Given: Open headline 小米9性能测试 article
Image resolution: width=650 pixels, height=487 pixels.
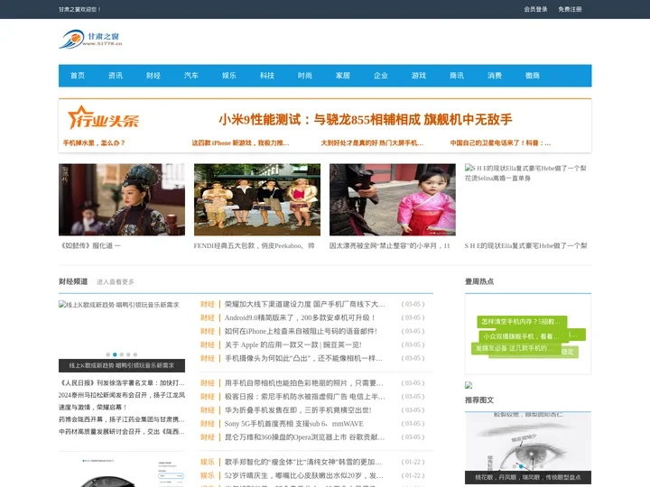Looking at the screenshot, I should [x=366, y=120].
